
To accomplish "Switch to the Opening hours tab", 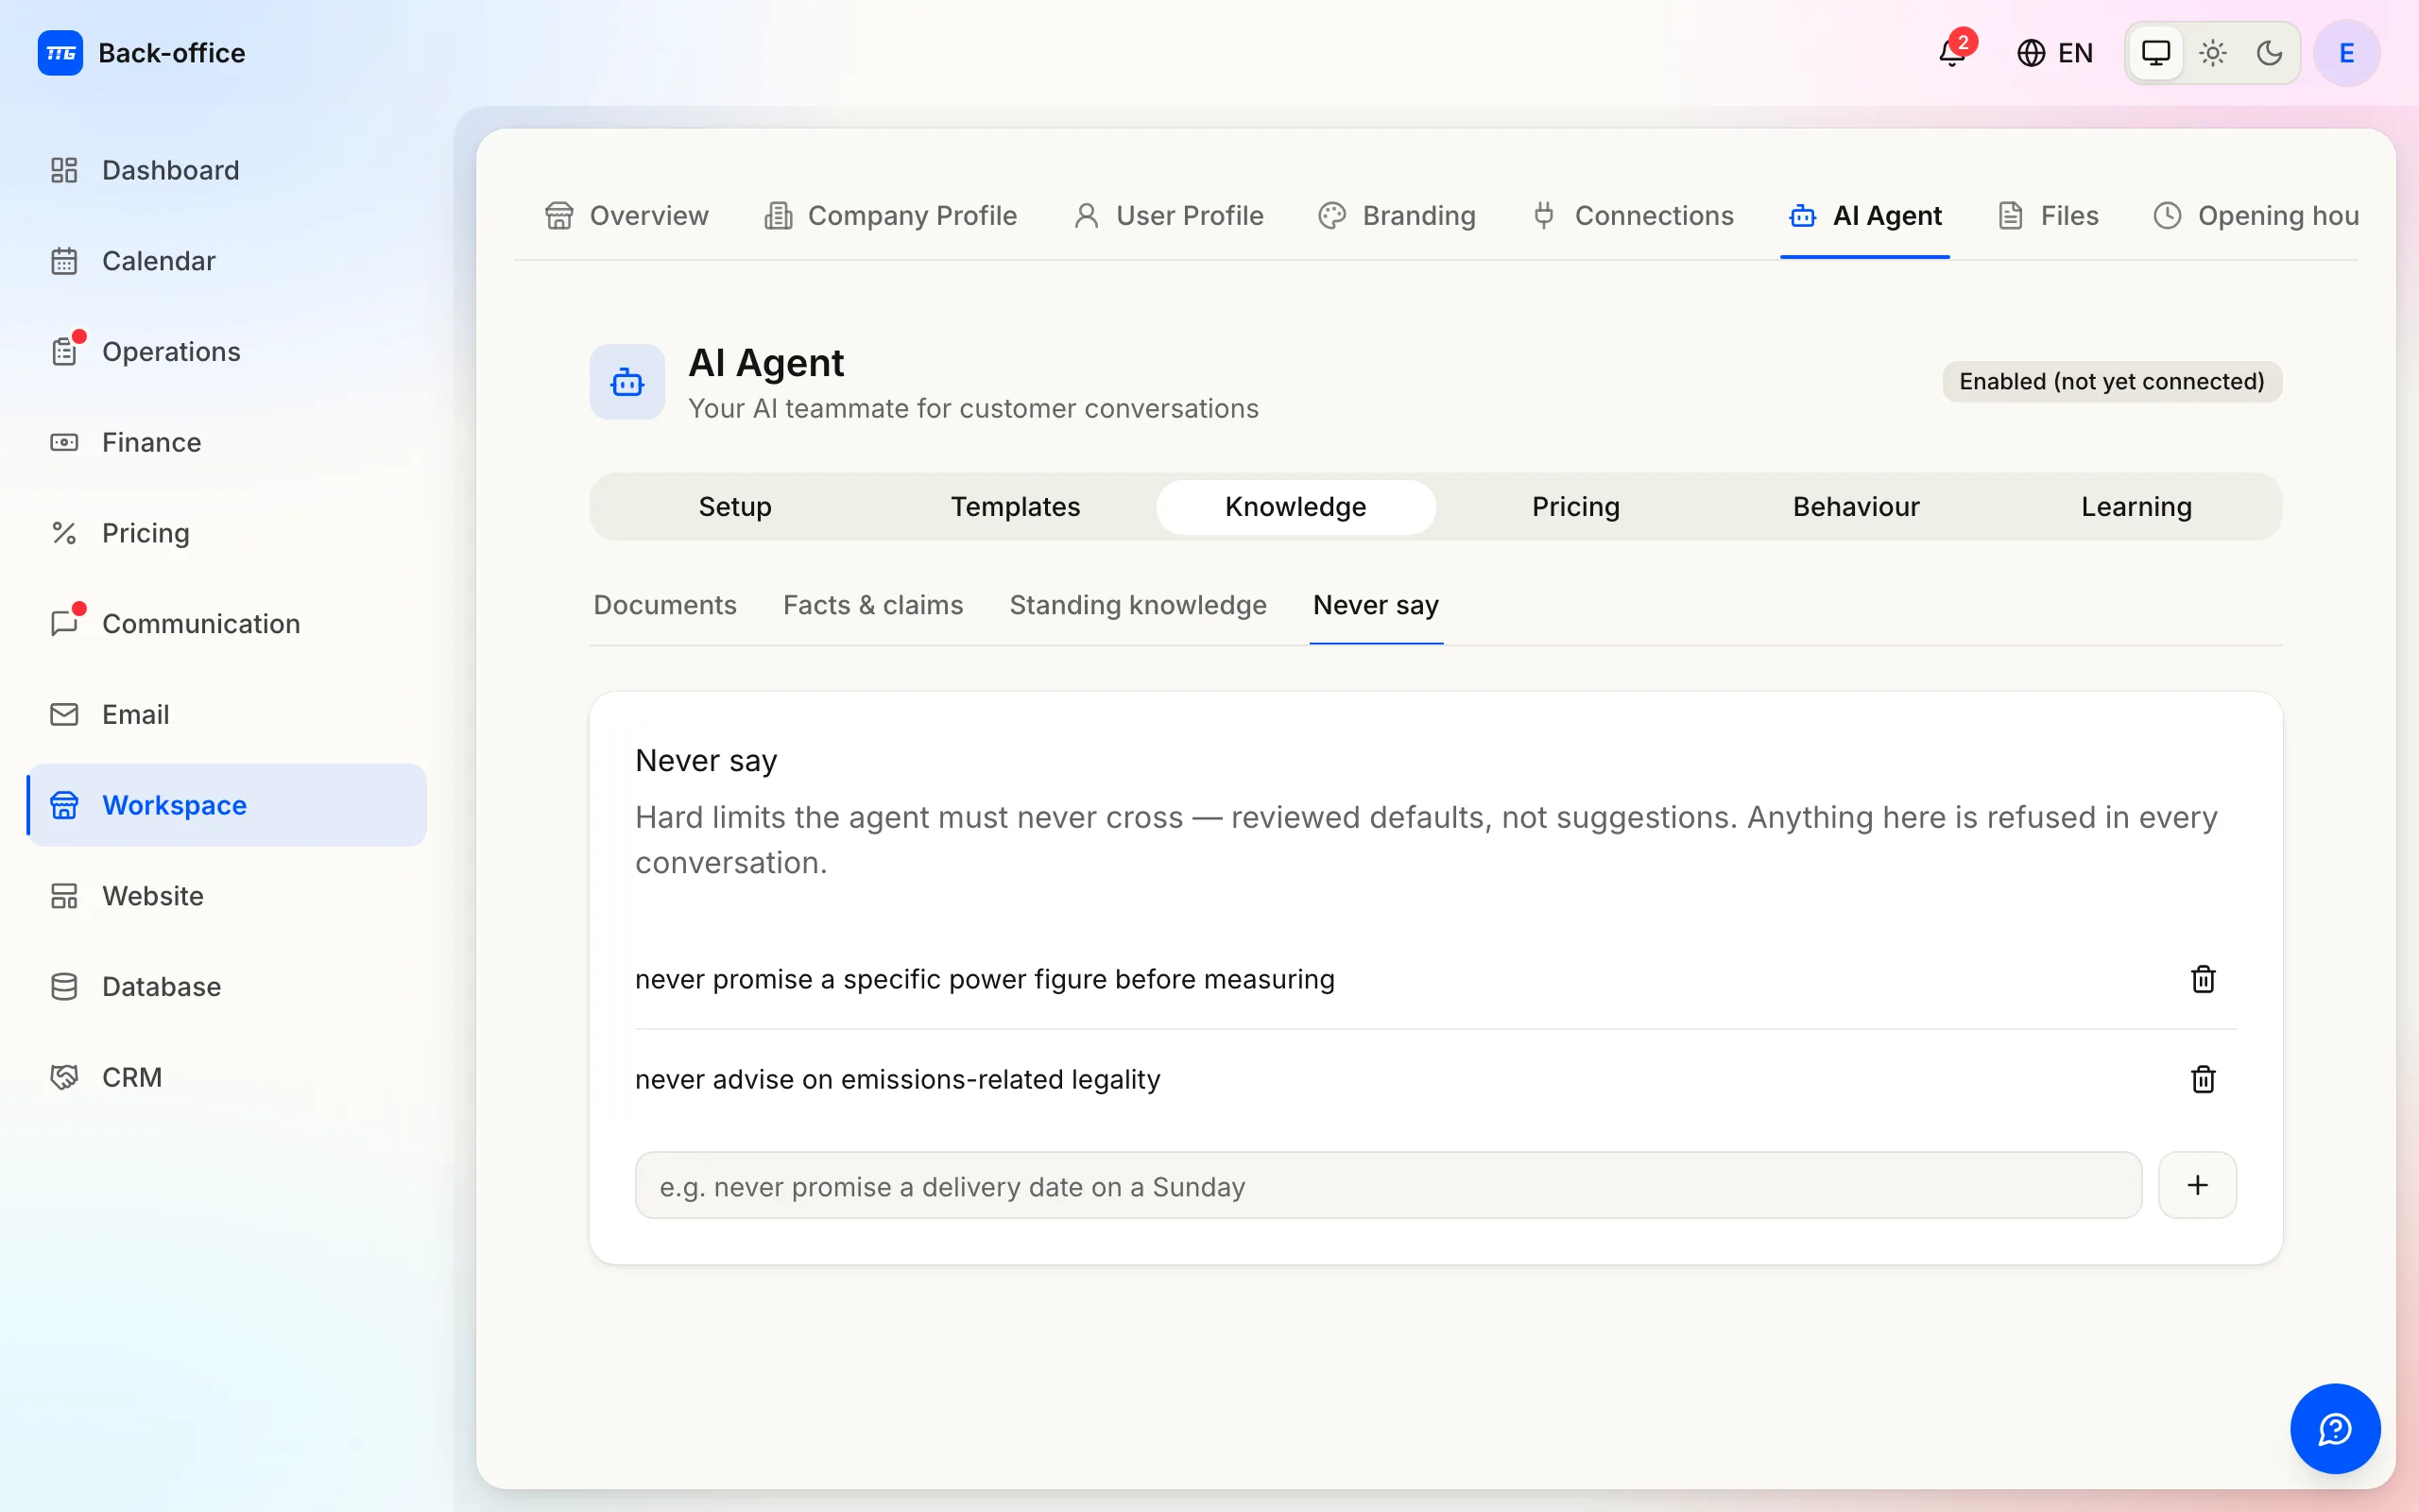I will (2256, 216).
